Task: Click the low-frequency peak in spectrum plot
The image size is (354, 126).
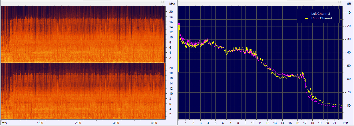Action: [x=179, y=25]
